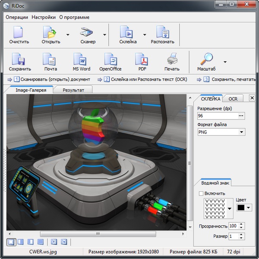Click the Открыть (Open) folder icon

[51, 33]
